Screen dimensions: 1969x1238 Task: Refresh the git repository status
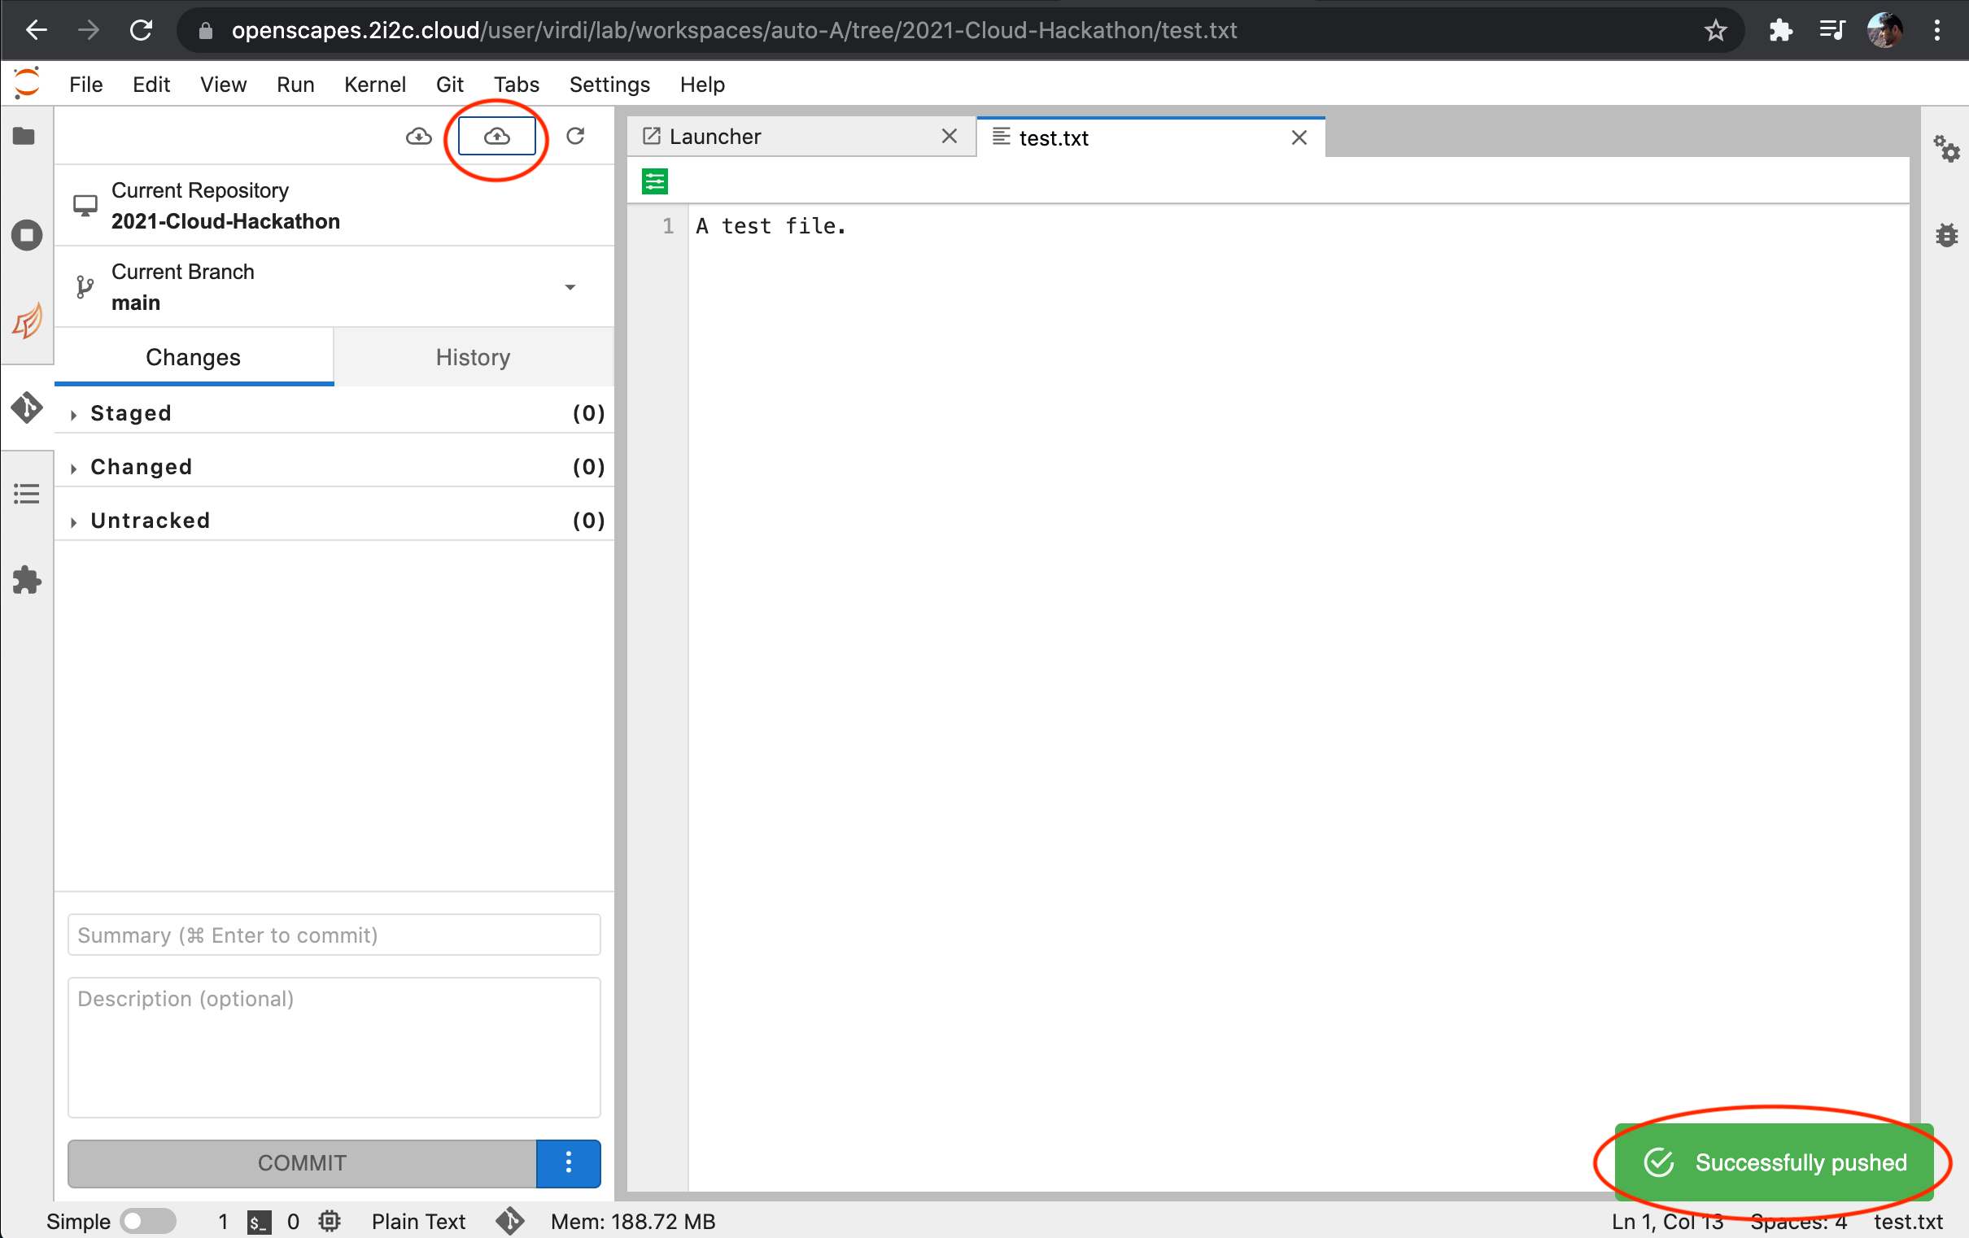[x=576, y=136]
